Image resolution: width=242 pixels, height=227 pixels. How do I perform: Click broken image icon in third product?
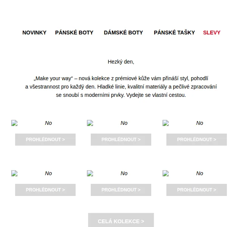(166, 123)
